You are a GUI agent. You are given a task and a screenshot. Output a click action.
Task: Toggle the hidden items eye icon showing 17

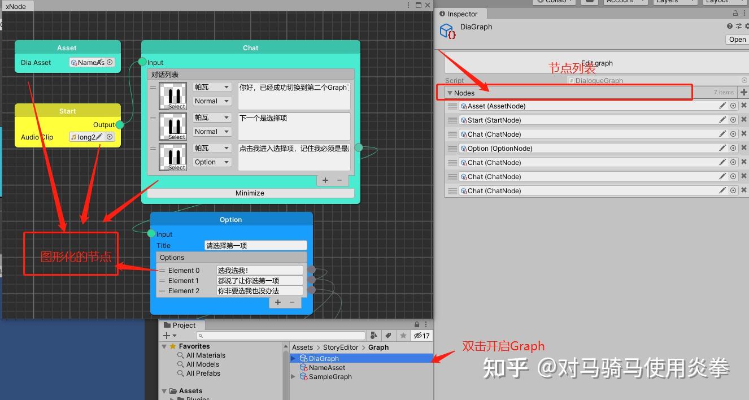point(421,336)
